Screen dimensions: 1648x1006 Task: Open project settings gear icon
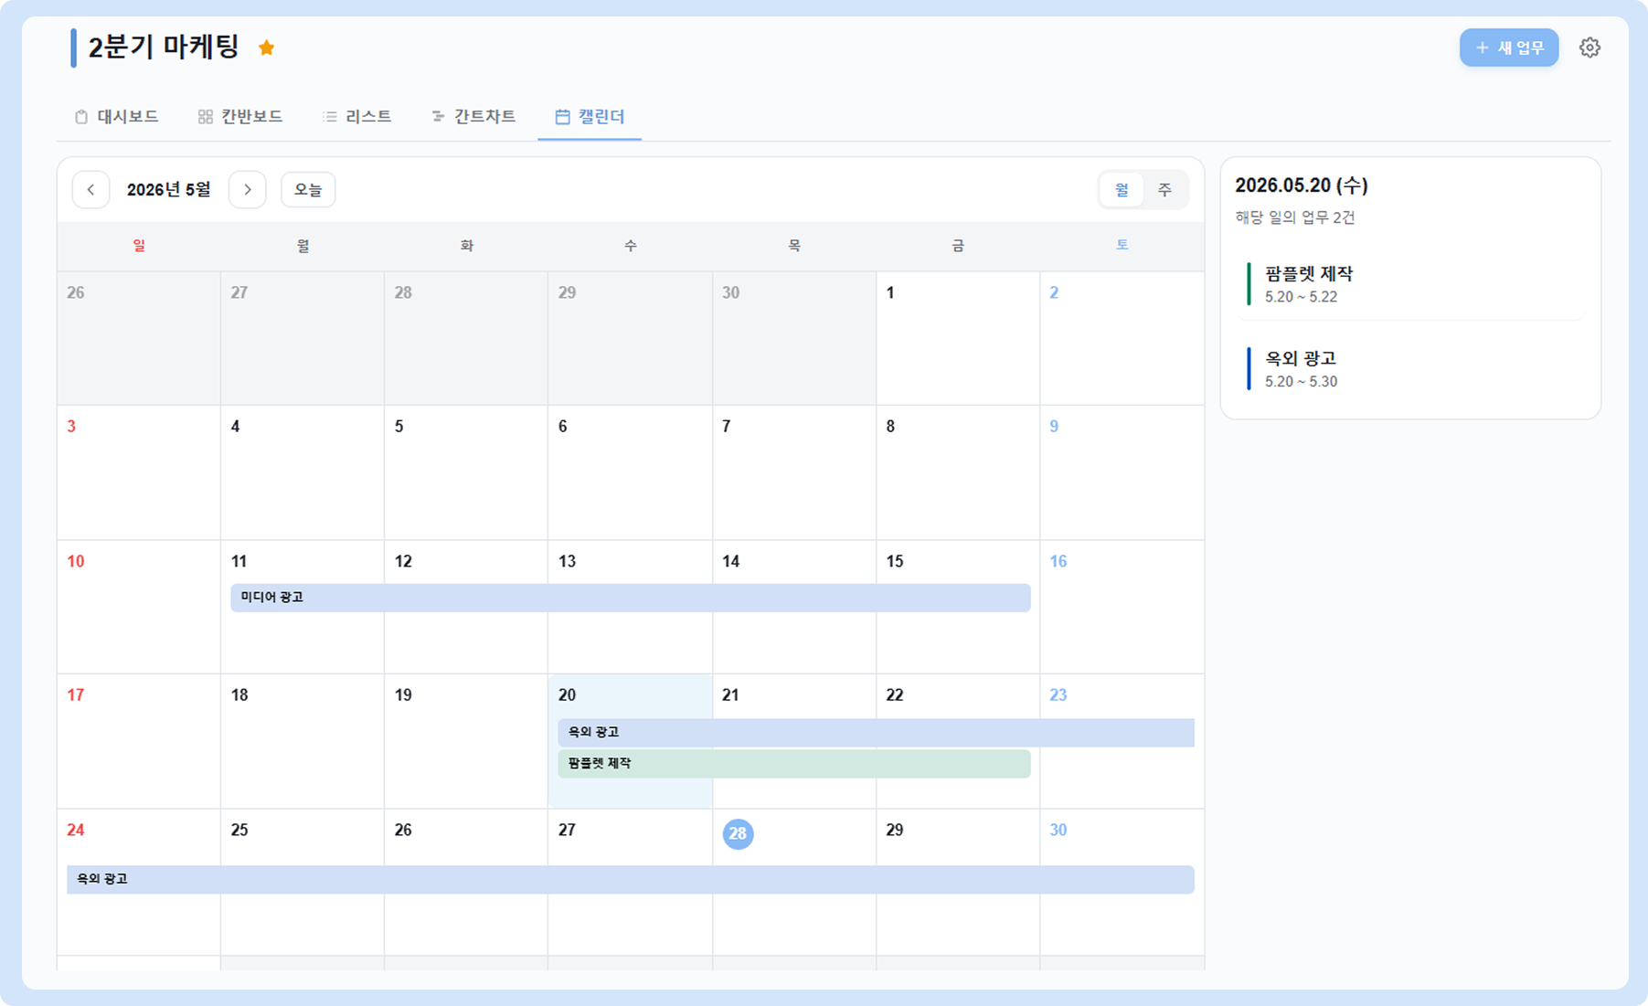[x=1590, y=48]
